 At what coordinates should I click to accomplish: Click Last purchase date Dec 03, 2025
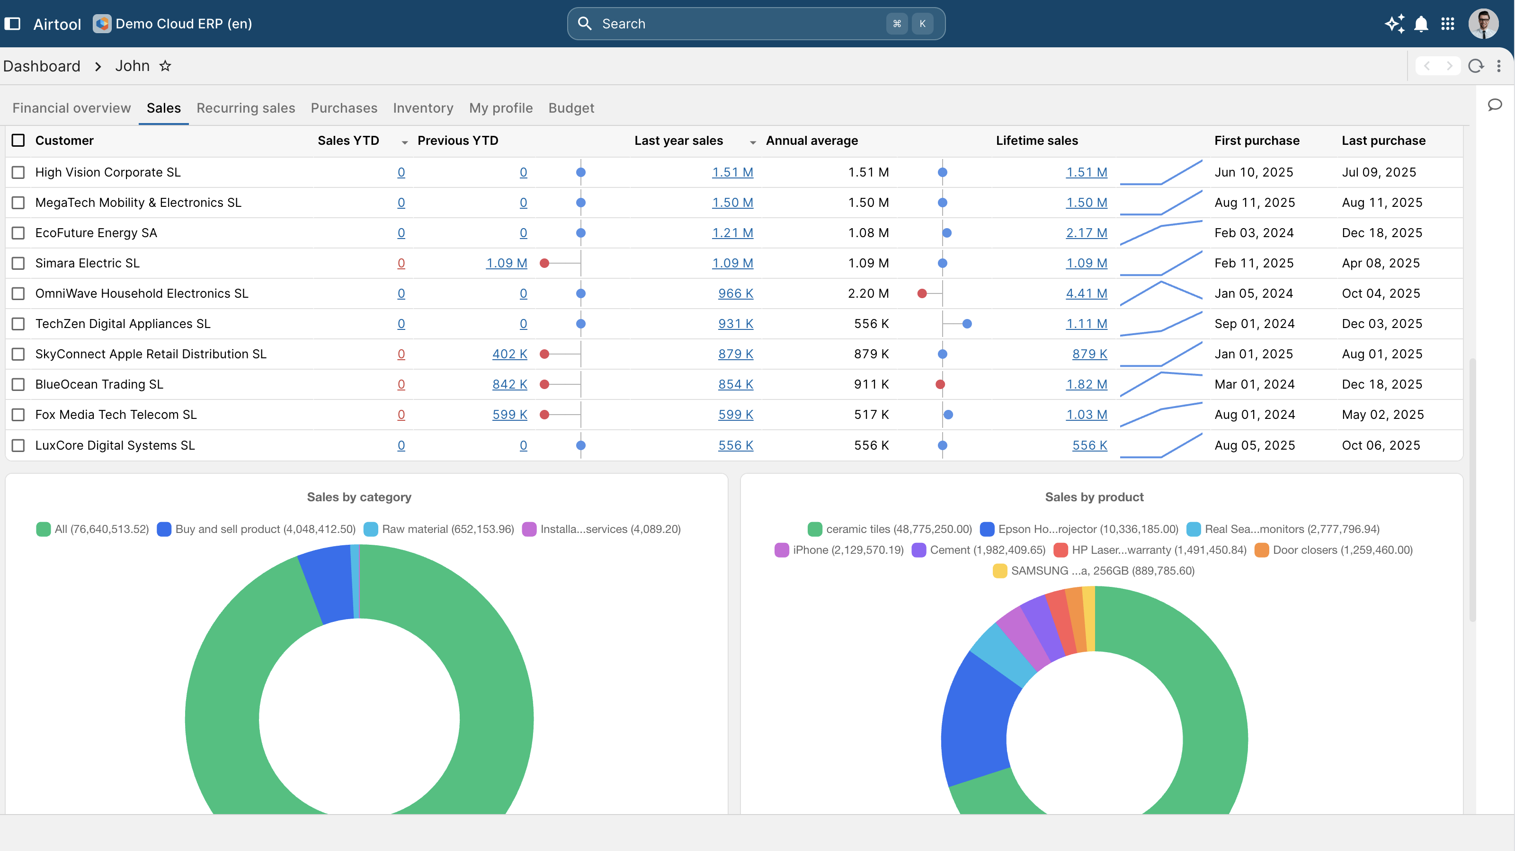1382,323
